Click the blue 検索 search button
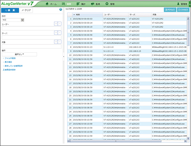Screen dimensions: 191x146 [10, 10]
